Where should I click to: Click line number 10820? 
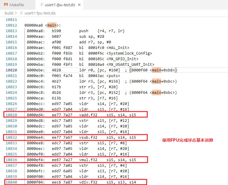pyautogui.click(x=11, y=70)
